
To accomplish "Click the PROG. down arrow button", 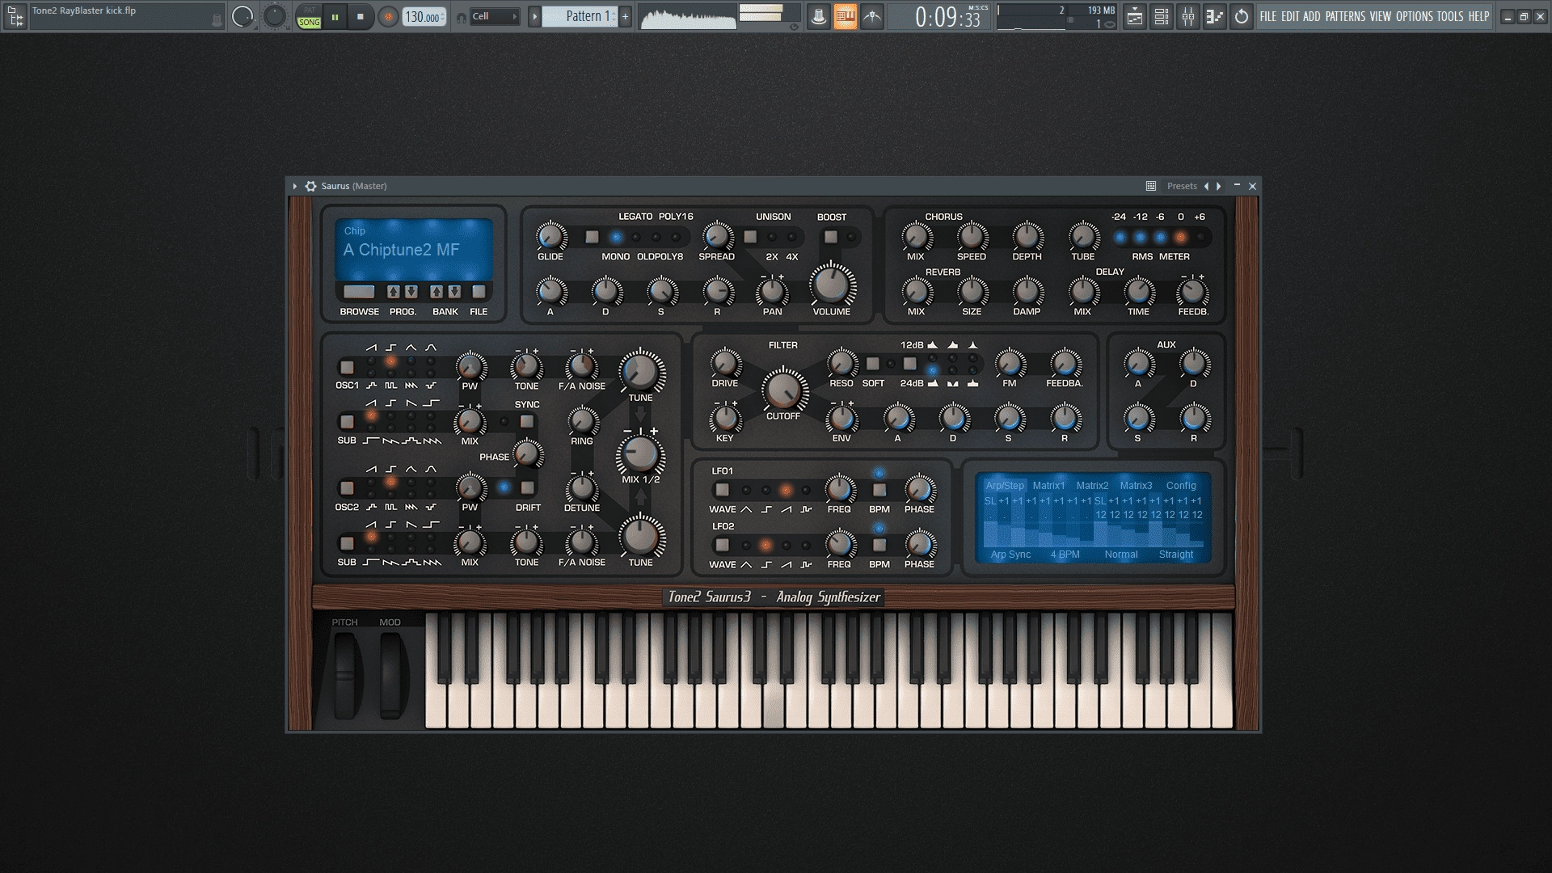I will [411, 292].
